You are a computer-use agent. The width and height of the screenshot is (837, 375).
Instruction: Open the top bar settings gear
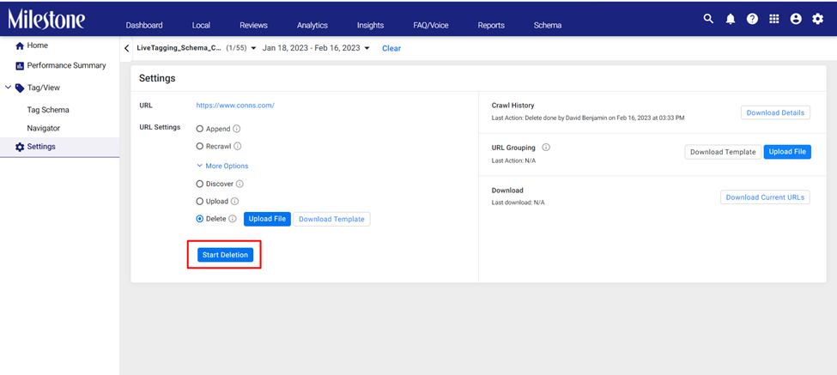(x=818, y=19)
